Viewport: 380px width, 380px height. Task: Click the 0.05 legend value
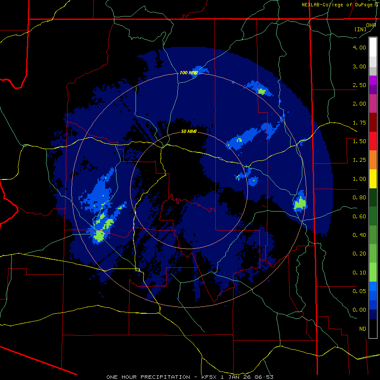[x=359, y=291]
